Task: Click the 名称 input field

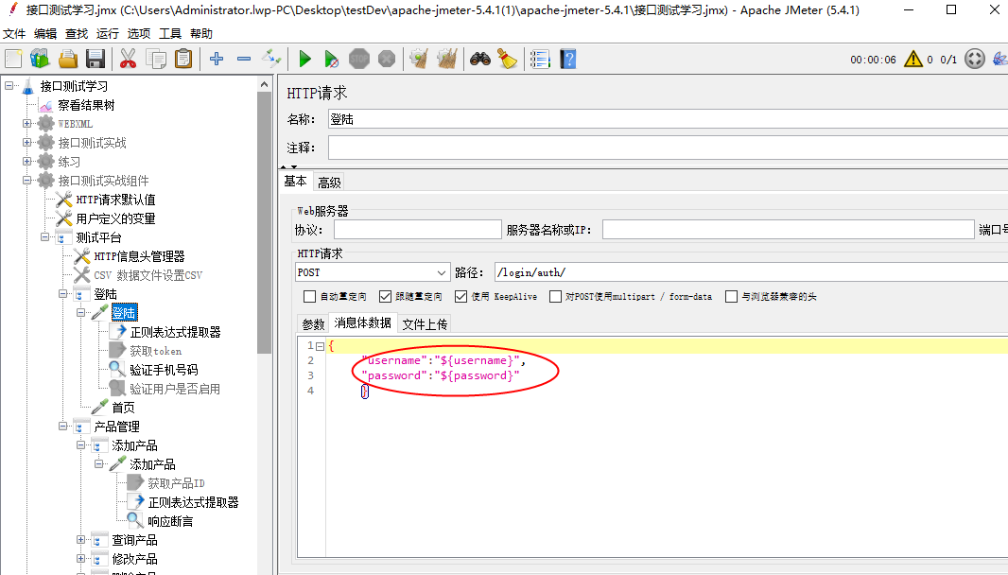Action: pos(668,119)
